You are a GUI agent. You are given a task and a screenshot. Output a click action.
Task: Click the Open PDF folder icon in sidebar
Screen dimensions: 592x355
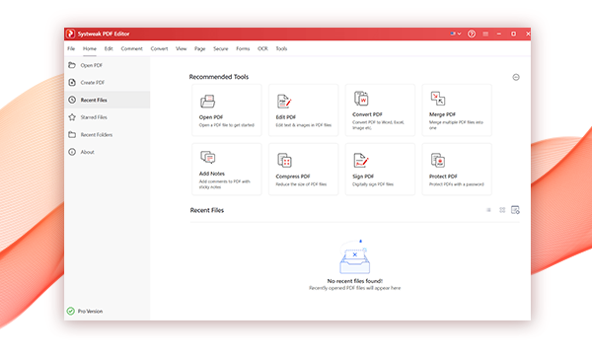tap(72, 65)
